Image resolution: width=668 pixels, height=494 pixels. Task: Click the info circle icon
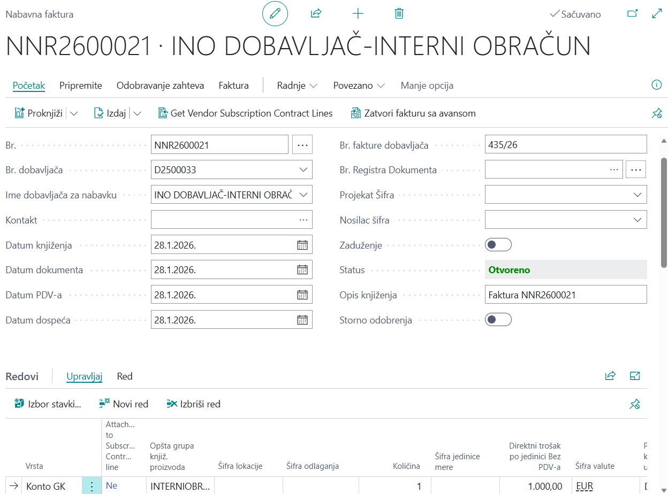(656, 85)
